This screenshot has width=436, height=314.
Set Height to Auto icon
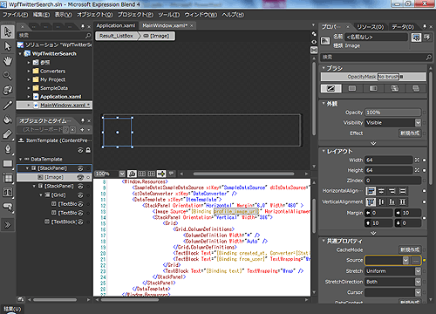tap(417, 170)
